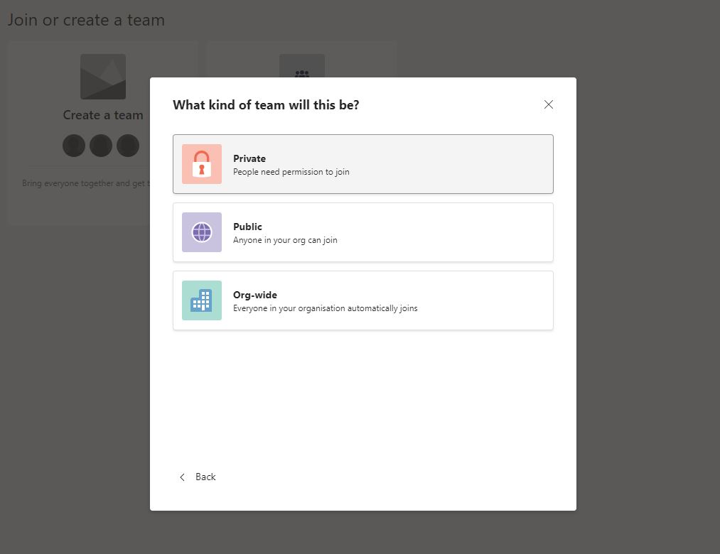Image resolution: width=720 pixels, height=554 pixels.
Task: Open the Private option card details
Action: (x=362, y=163)
